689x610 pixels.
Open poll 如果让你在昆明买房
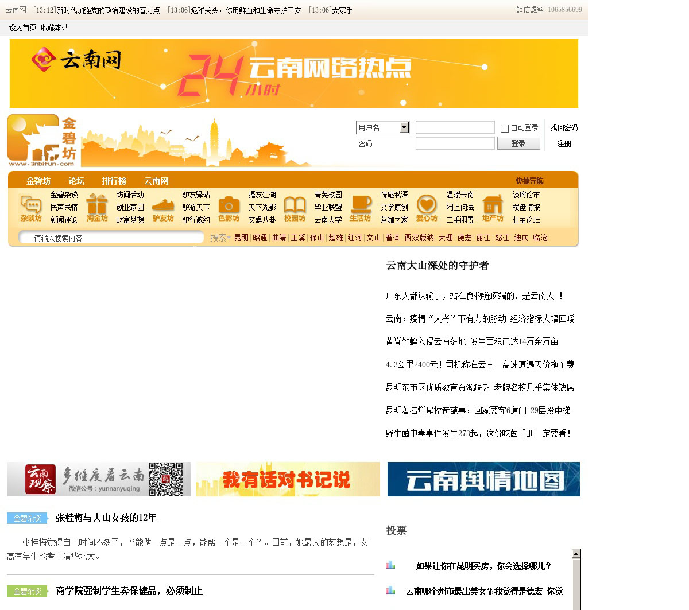pos(483,566)
